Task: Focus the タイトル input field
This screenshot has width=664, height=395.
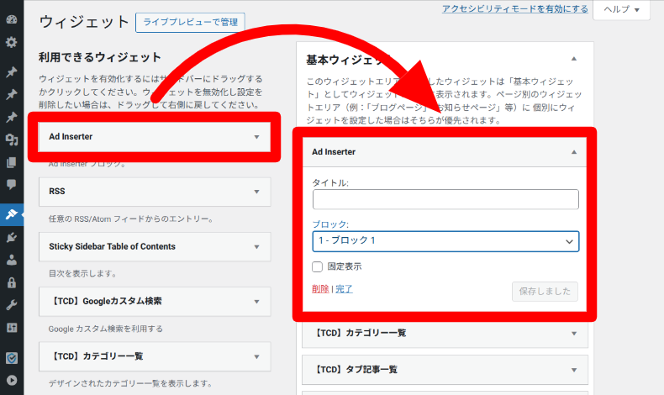Action: pyautogui.click(x=445, y=199)
